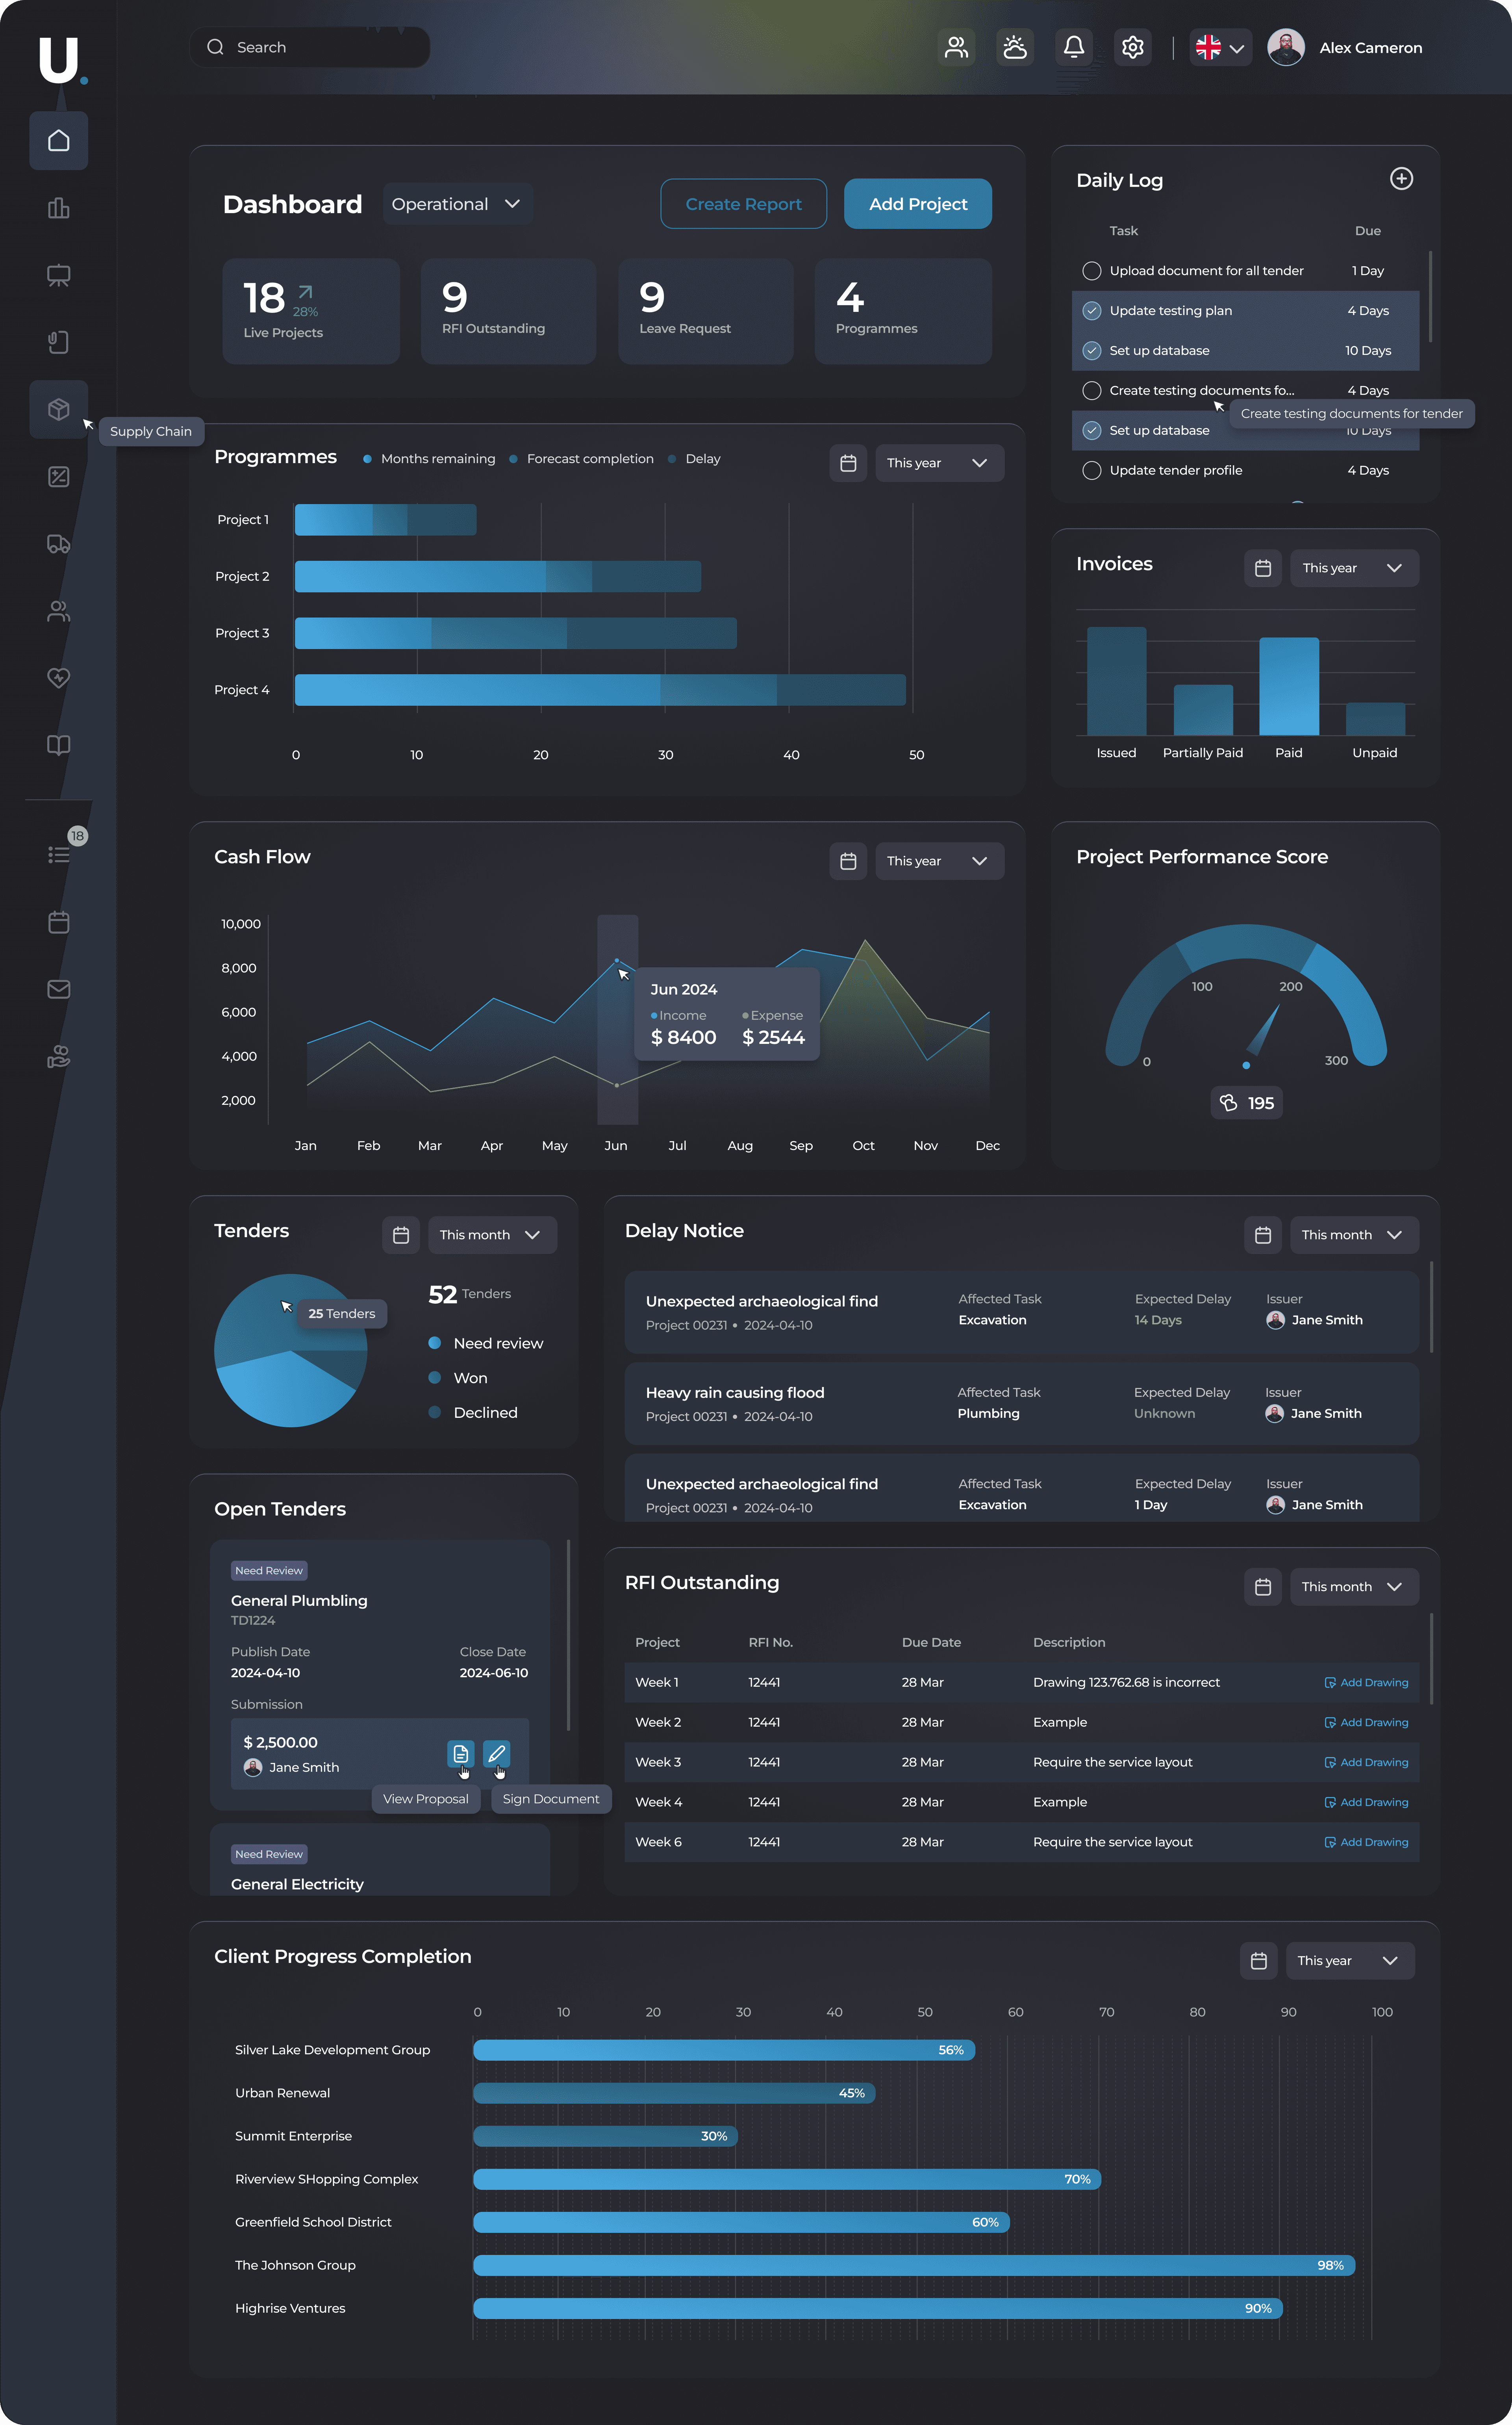Click the Add Project button
Screen dimensions: 1512x2425
click(918, 204)
